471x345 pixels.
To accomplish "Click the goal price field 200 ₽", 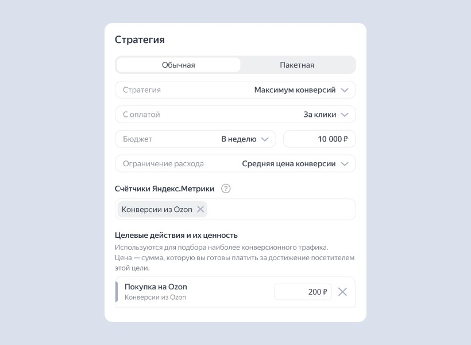I will click(x=303, y=292).
